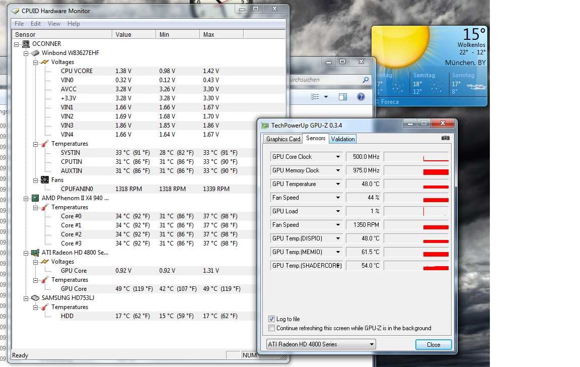The image size is (580, 367).
Task: Collapse the ATI Radeon HD 4800 node
Action: 26,253
